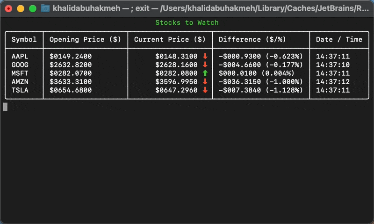
Task: Click the 'Stocks to Watch' heading
Action: pyautogui.click(x=187, y=22)
